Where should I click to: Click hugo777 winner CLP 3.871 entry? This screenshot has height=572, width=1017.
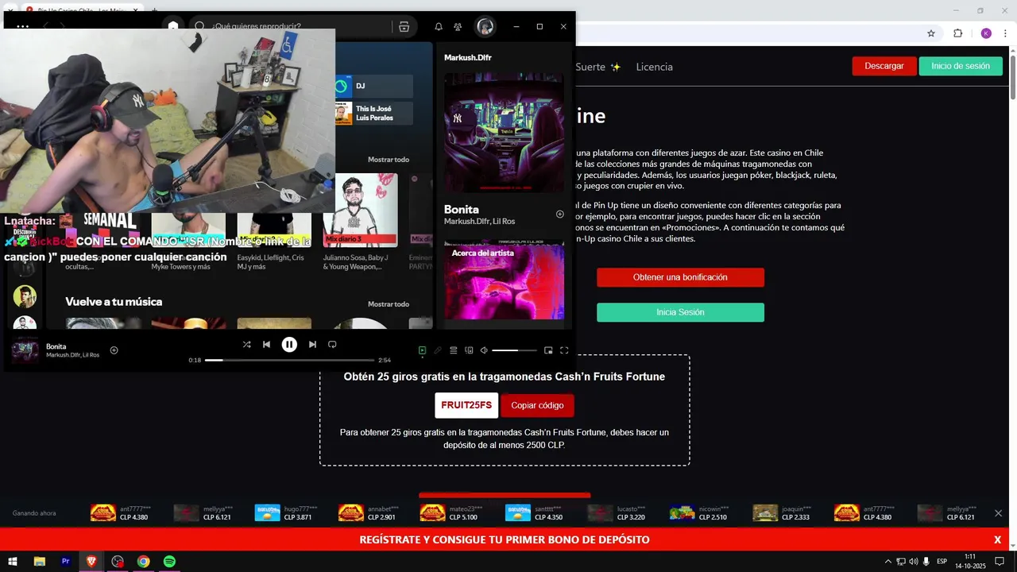[286, 512]
